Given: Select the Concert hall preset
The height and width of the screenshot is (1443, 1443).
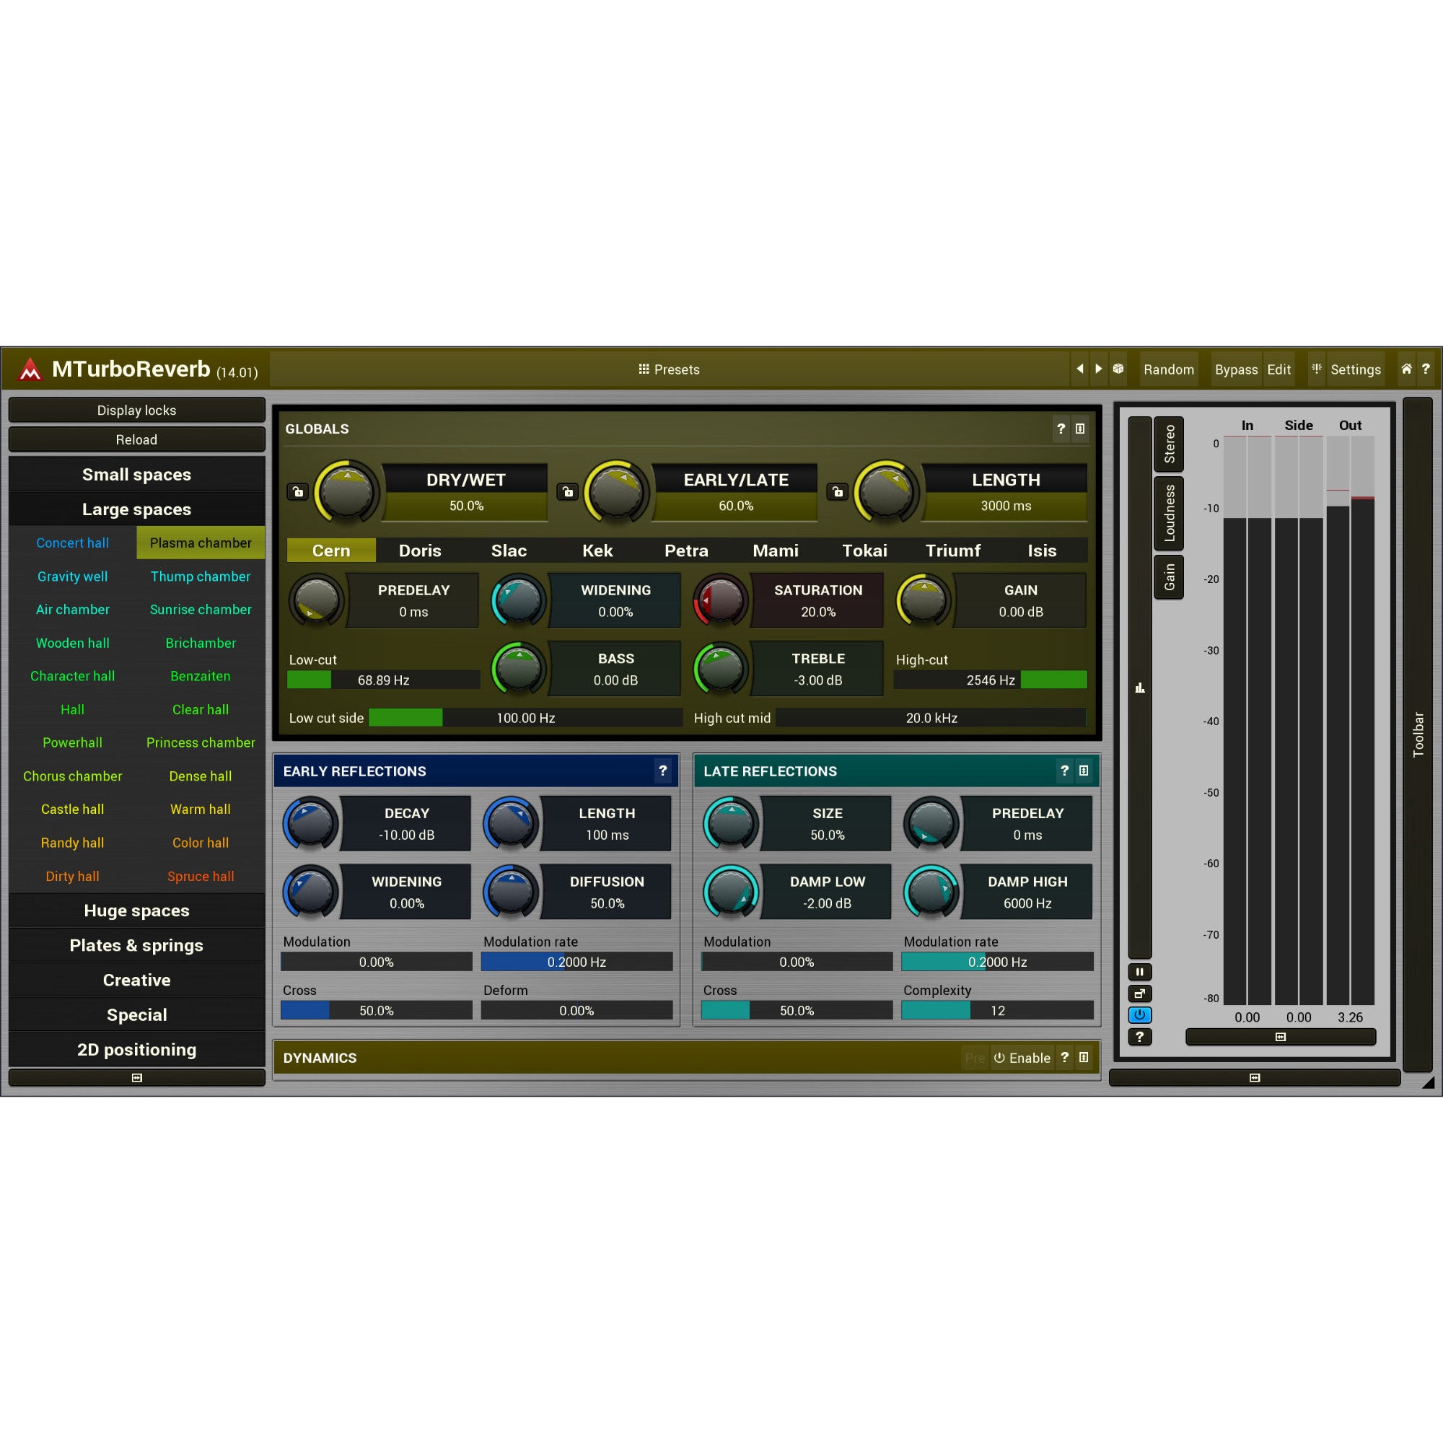Looking at the screenshot, I should [72, 543].
